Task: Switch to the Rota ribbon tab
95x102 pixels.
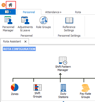Action: click(x=78, y=12)
